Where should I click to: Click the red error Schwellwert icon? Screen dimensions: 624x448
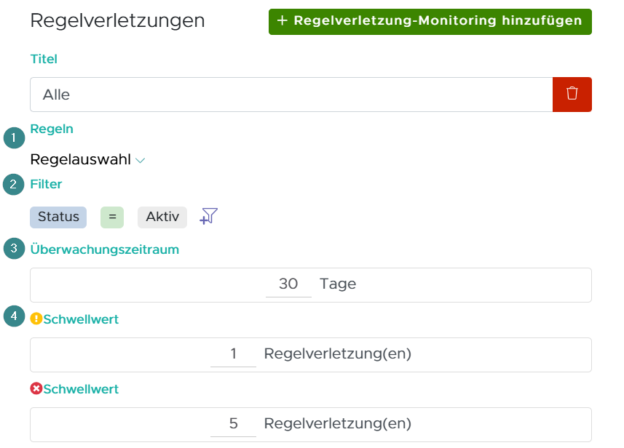coord(36,389)
